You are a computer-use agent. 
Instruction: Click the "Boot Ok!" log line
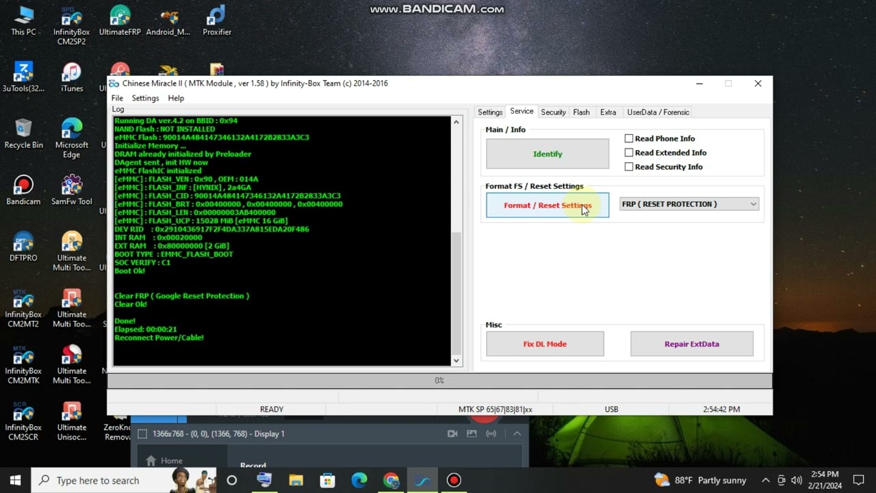tap(130, 271)
